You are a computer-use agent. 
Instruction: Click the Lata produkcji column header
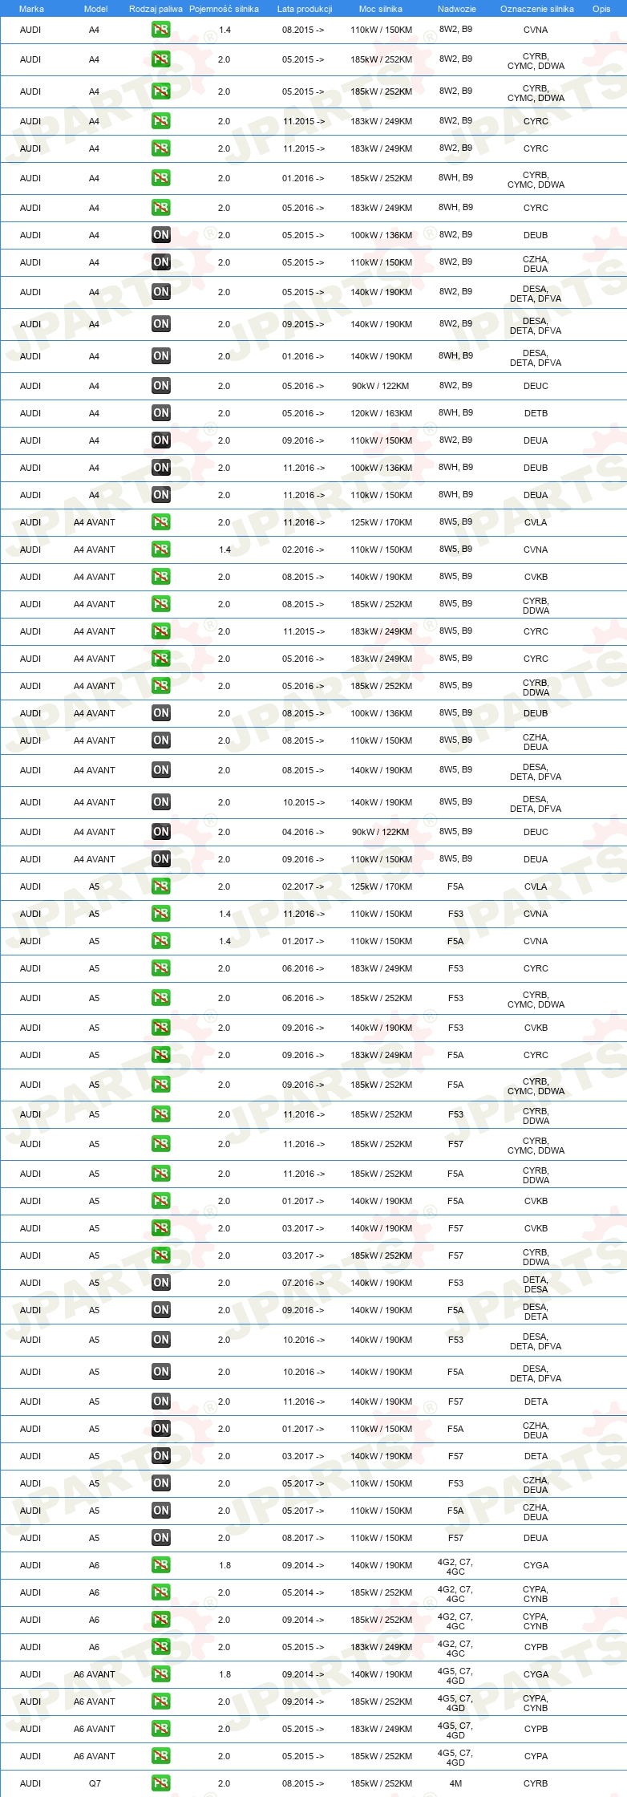click(x=305, y=9)
